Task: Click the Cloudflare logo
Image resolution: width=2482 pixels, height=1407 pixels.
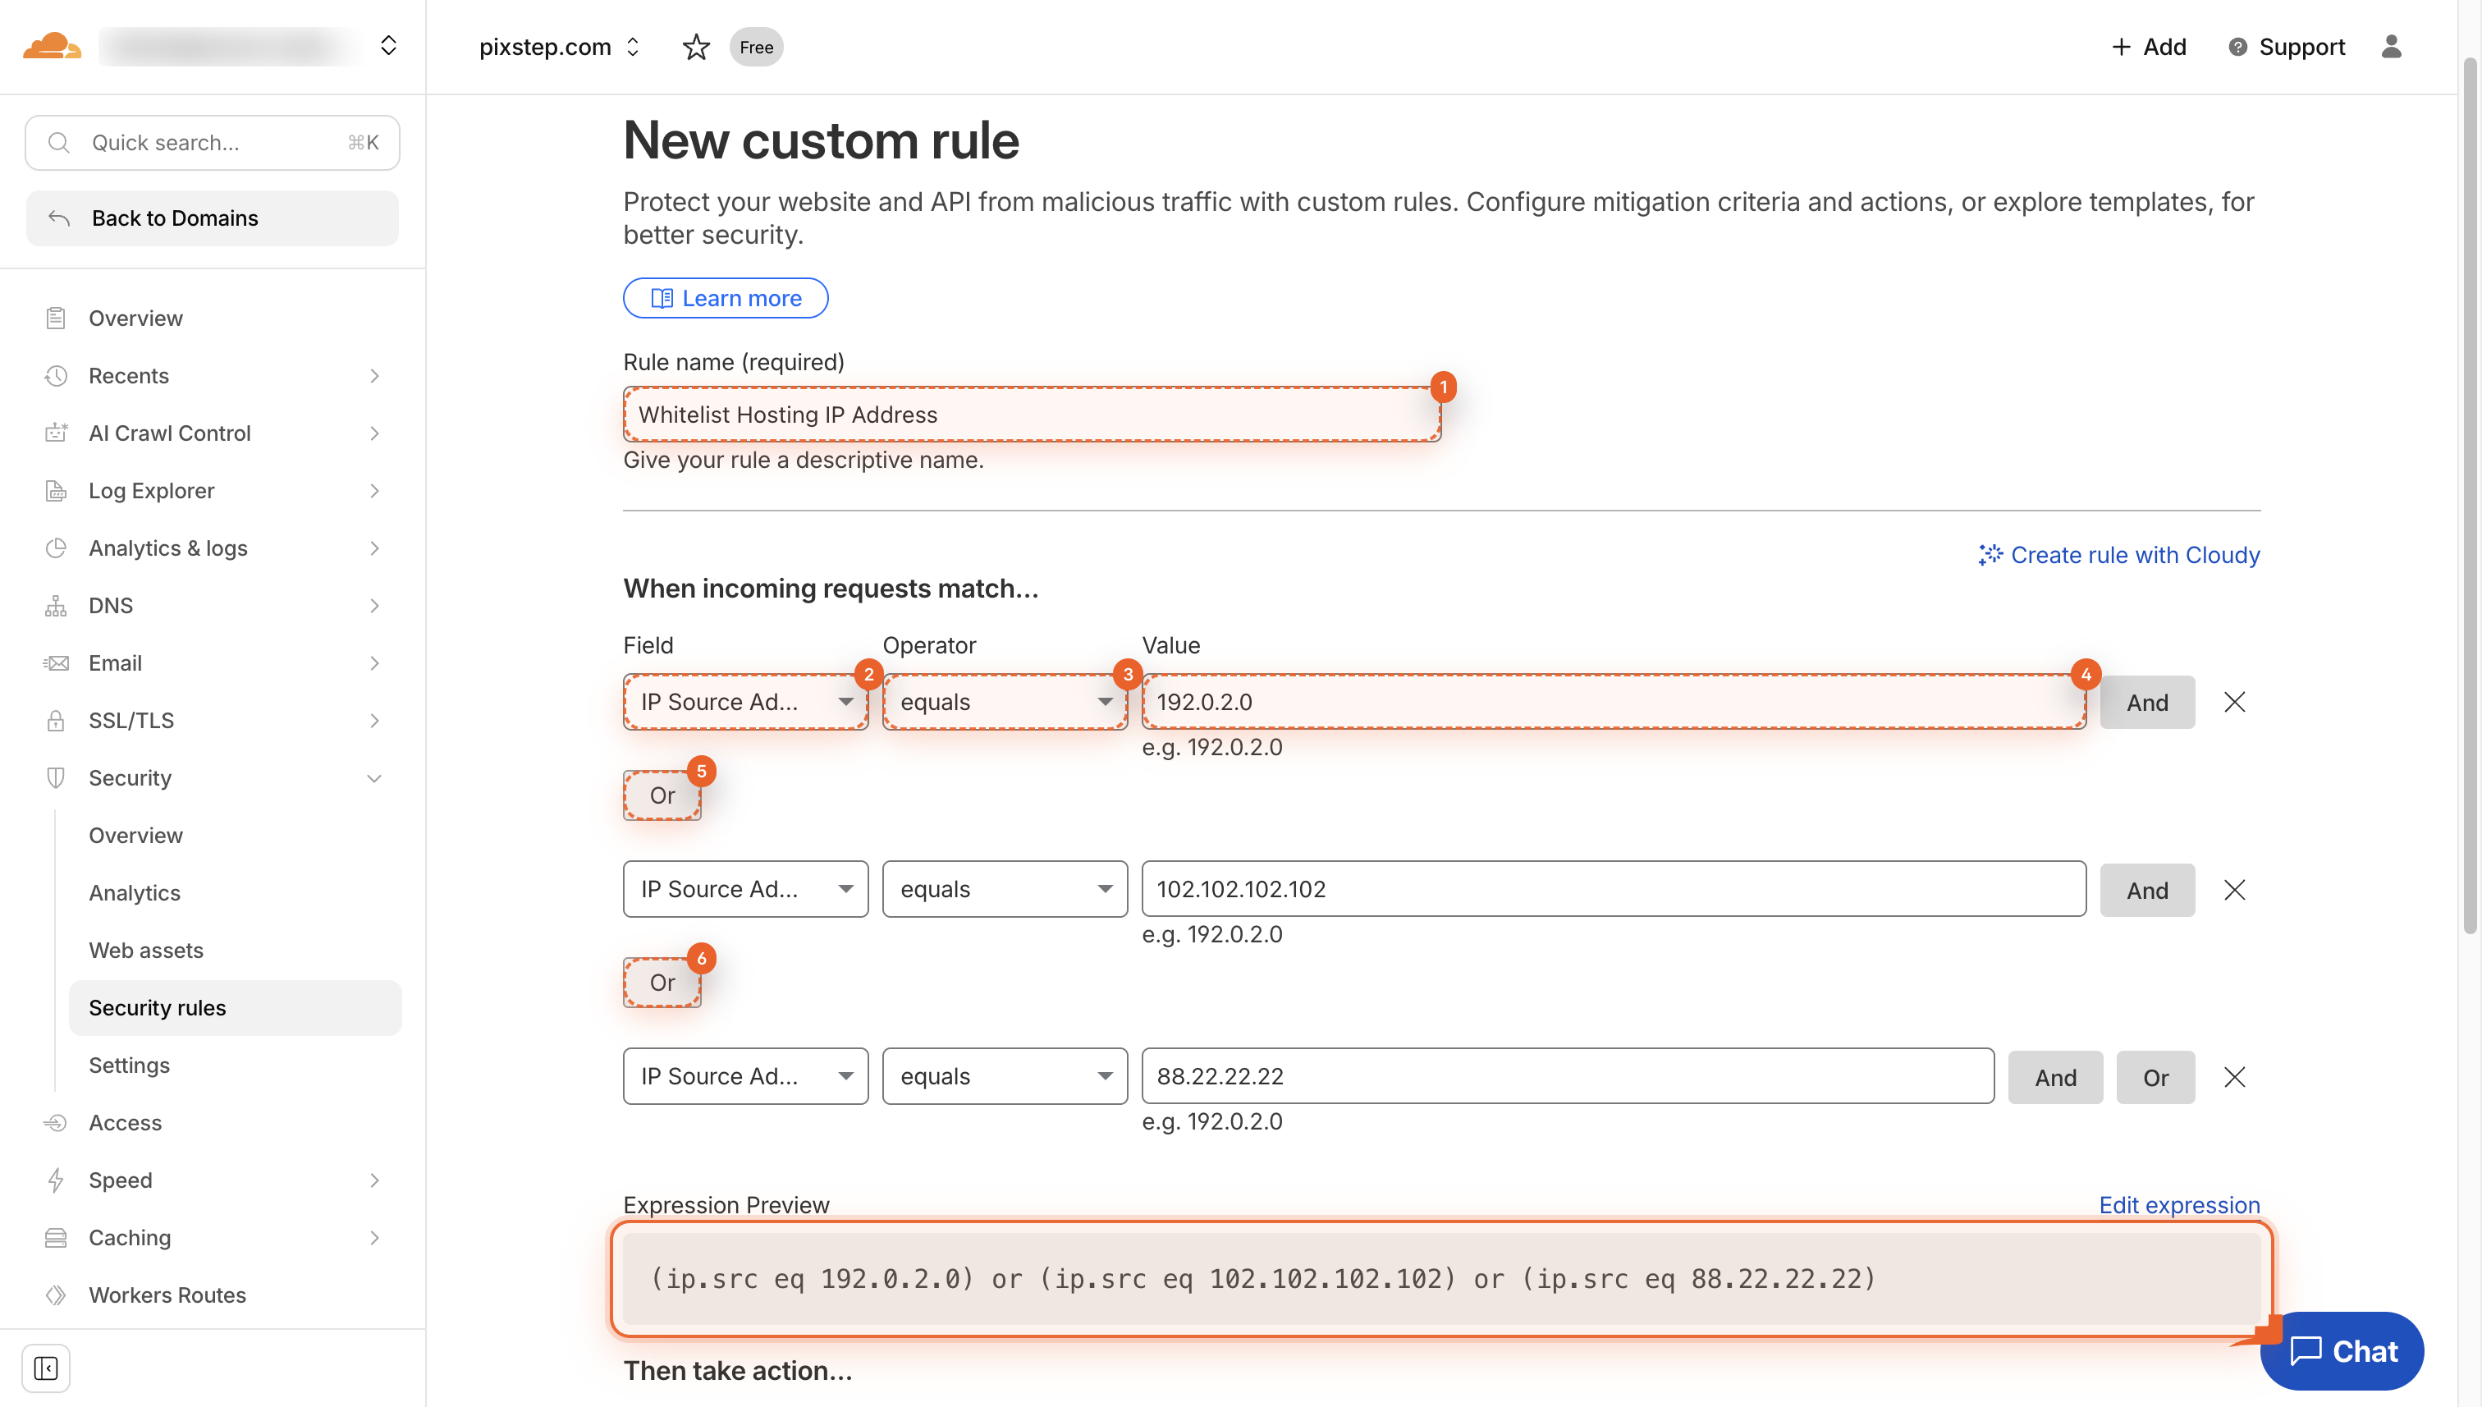Action: pos(50,45)
